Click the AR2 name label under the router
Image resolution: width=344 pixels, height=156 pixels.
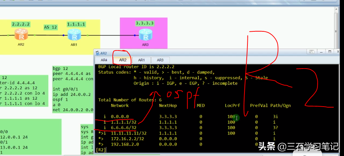(21, 44)
